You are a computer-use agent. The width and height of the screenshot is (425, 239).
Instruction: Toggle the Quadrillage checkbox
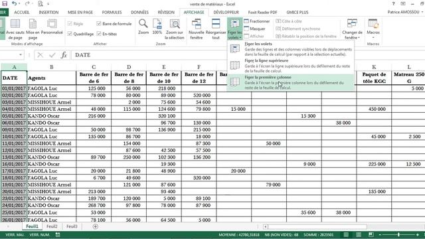[x=70, y=34]
